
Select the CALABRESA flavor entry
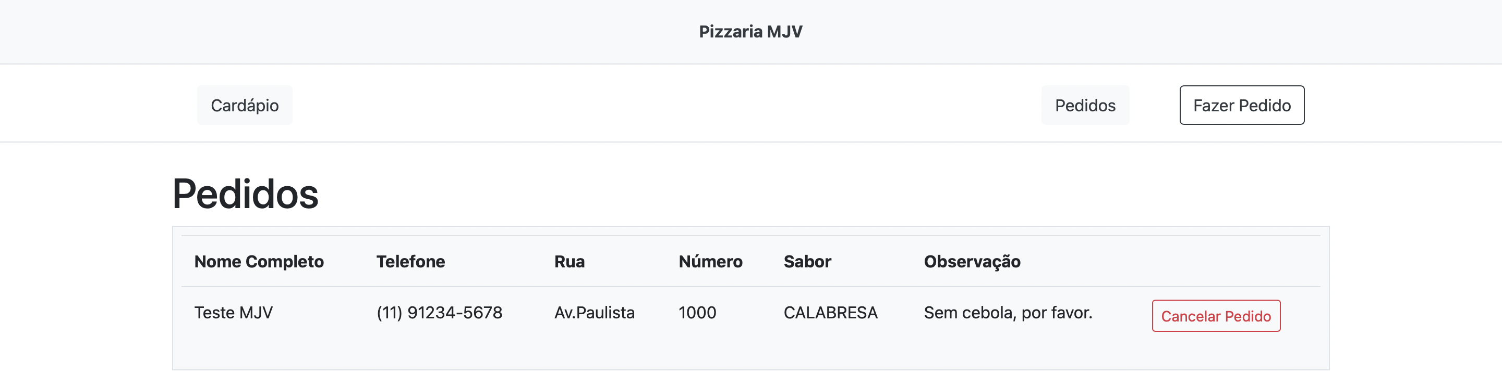[831, 312]
